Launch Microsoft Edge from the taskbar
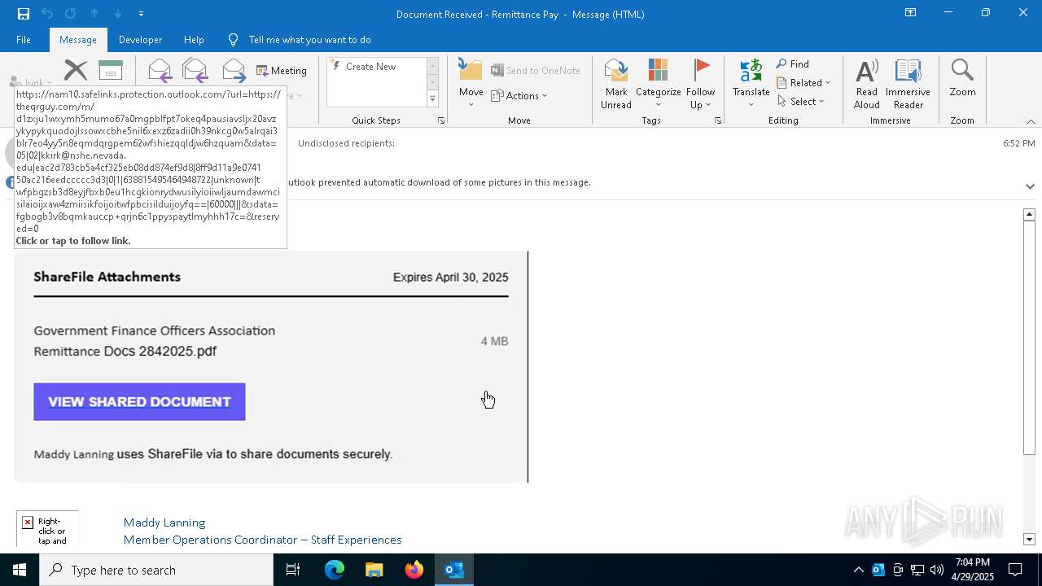This screenshot has width=1042, height=586. [x=335, y=570]
